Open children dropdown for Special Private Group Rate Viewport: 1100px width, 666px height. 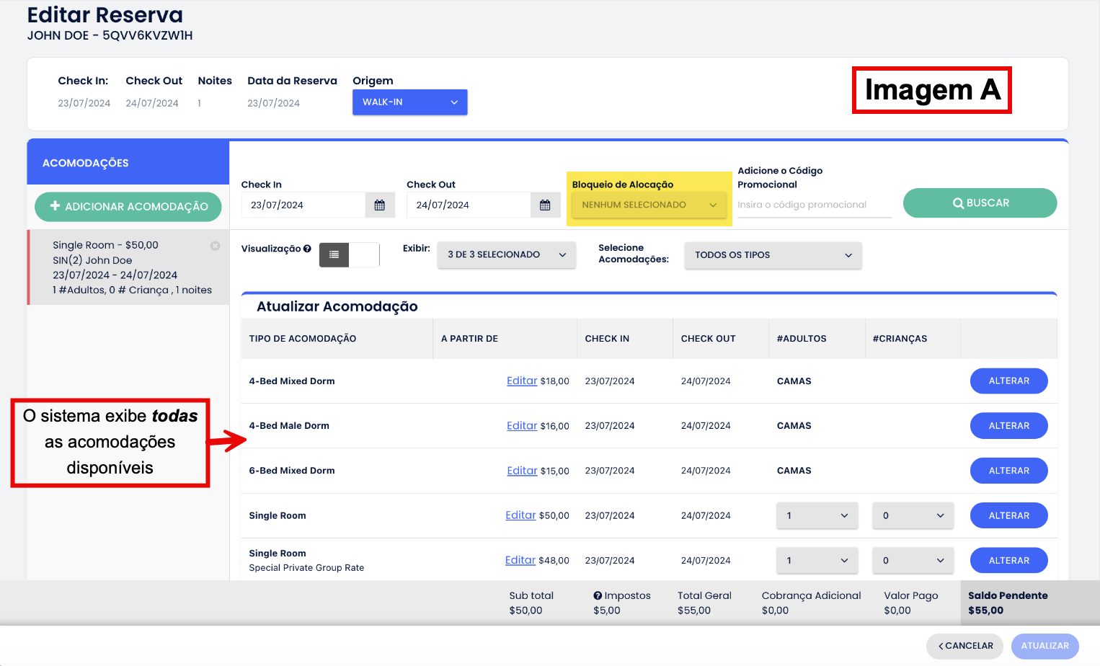(x=913, y=561)
